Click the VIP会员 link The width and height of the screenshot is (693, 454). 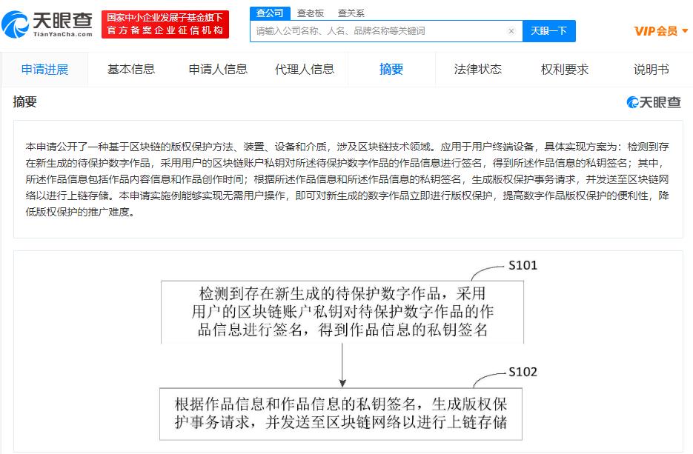[656, 31]
